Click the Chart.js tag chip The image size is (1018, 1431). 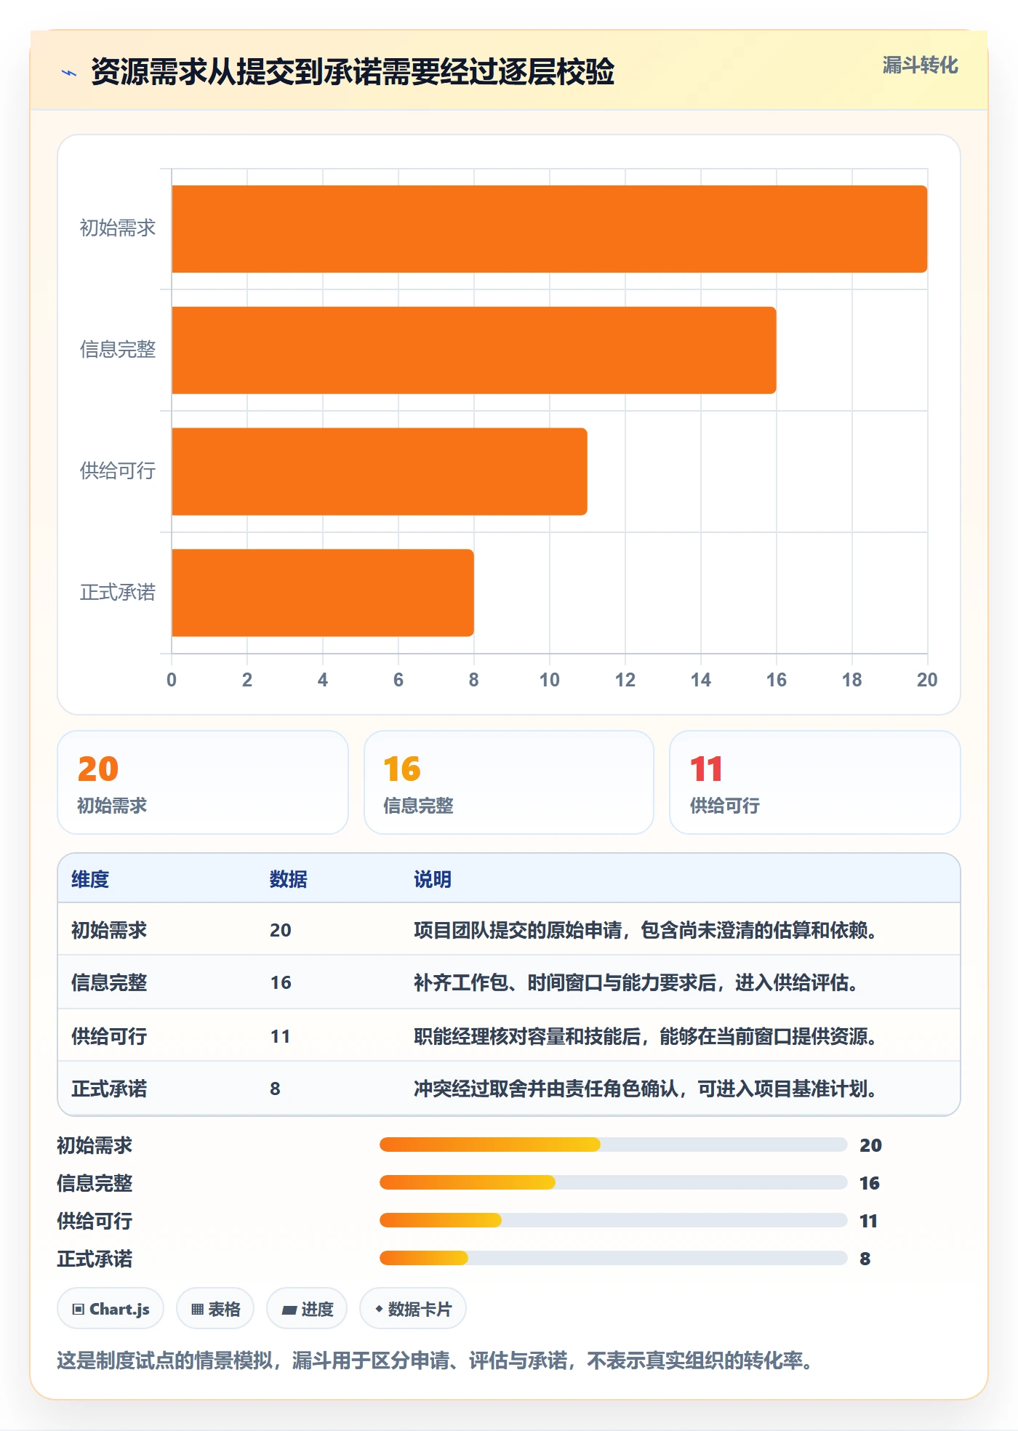[x=111, y=1309]
